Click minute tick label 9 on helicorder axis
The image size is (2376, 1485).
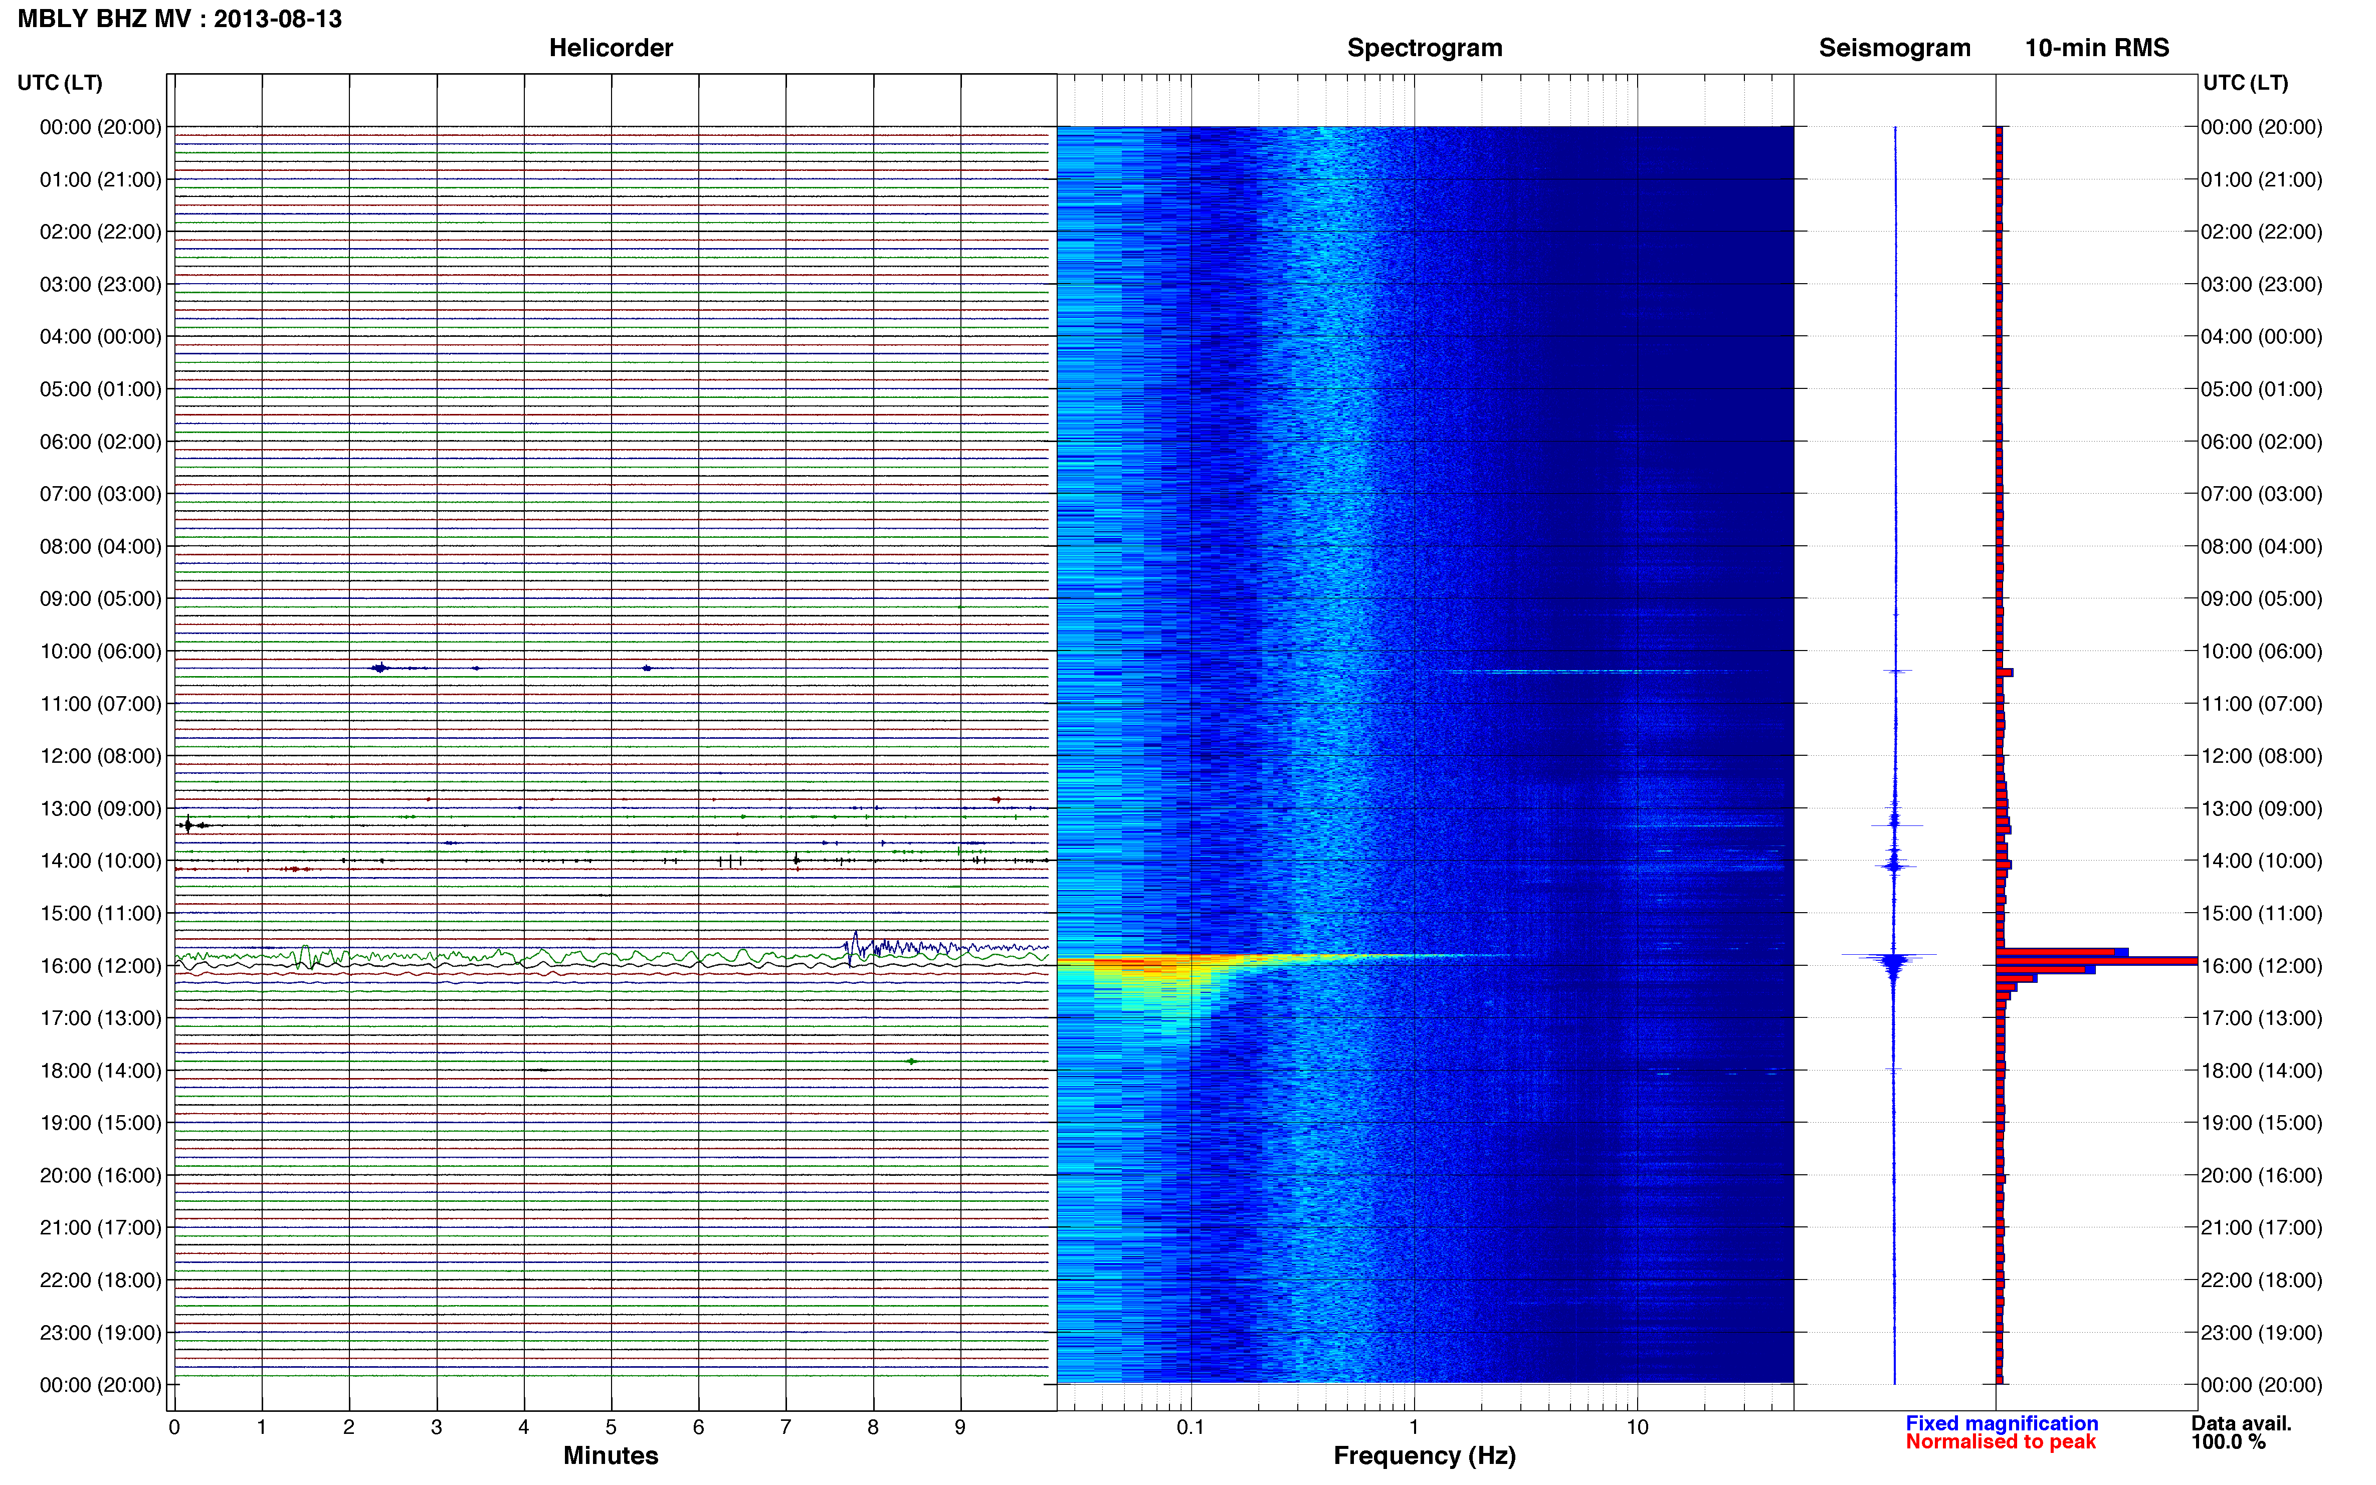[959, 1427]
